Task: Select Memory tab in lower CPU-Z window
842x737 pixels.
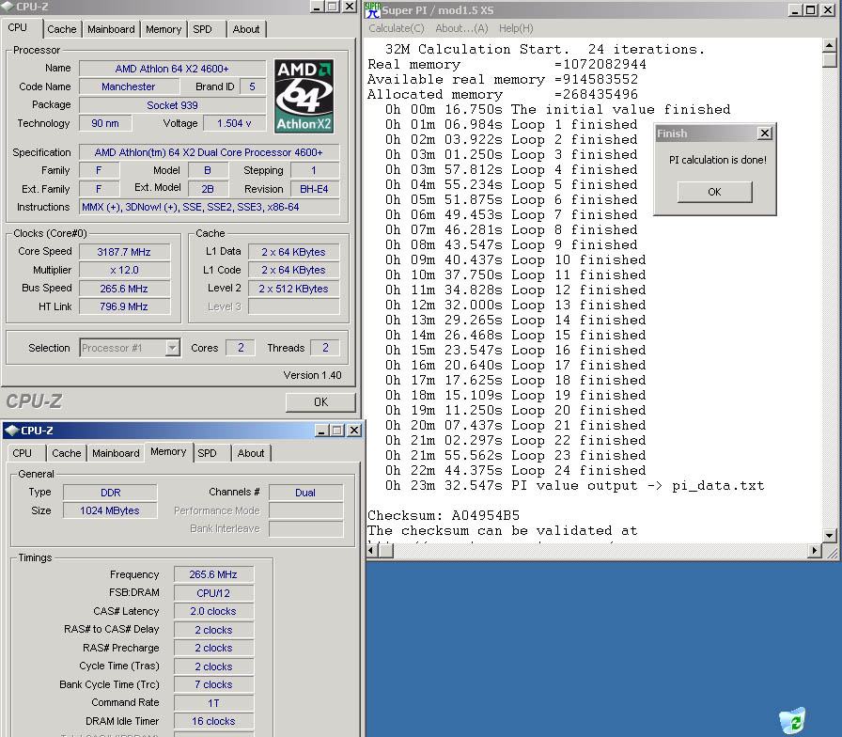Action: [x=168, y=452]
